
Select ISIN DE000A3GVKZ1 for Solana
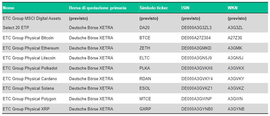[197, 88]
